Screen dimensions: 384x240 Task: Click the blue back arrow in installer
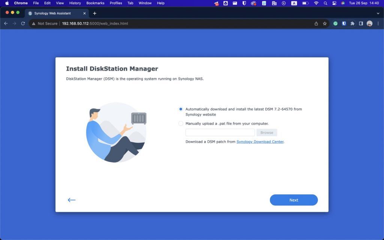72,200
